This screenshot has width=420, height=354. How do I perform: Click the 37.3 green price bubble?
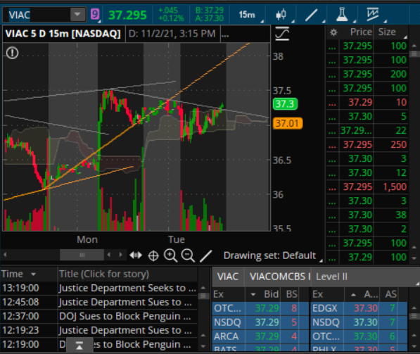pyautogui.click(x=285, y=103)
